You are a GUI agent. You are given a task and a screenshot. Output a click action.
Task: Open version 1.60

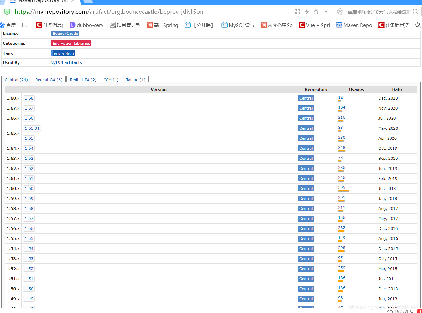click(29, 189)
